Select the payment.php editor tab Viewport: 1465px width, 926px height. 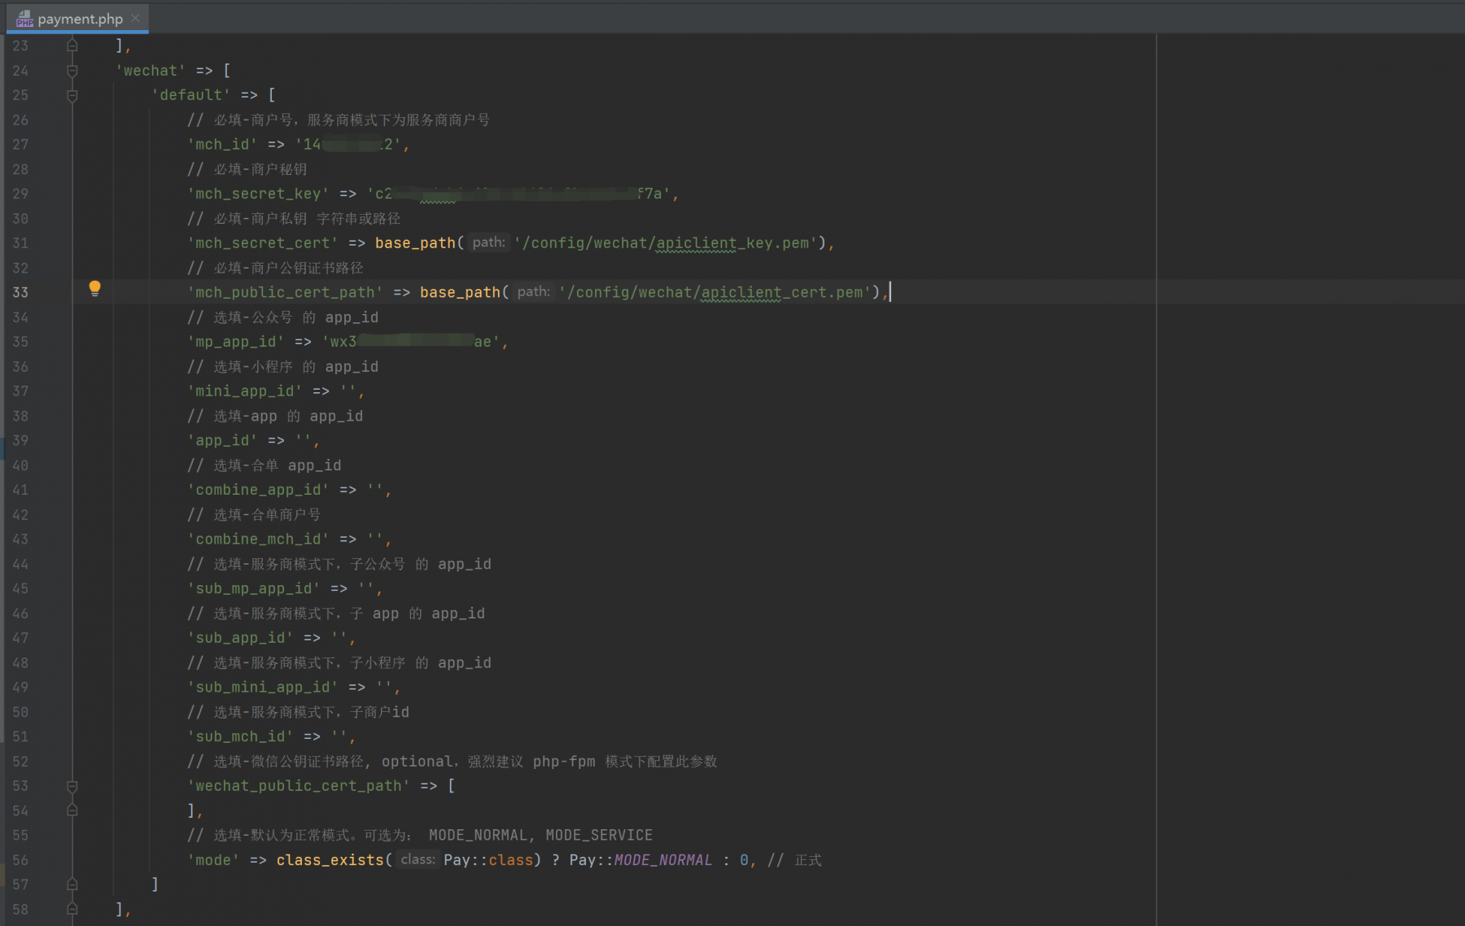78,18
